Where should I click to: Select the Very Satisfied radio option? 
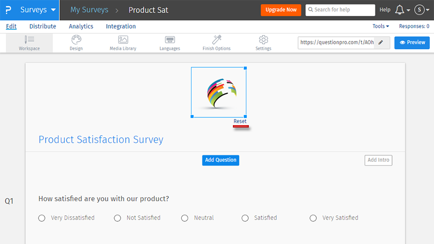pos(313,218)
